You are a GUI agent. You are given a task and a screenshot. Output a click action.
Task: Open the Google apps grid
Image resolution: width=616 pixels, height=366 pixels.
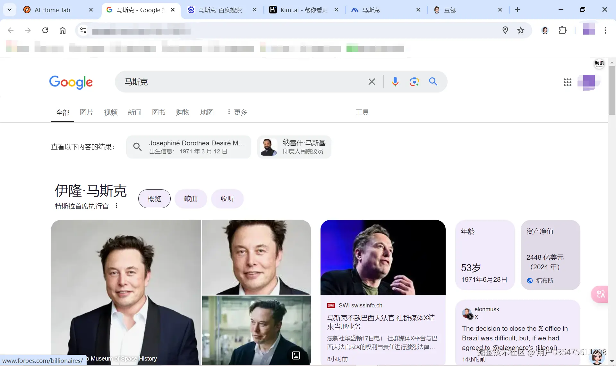coord(567,82)
